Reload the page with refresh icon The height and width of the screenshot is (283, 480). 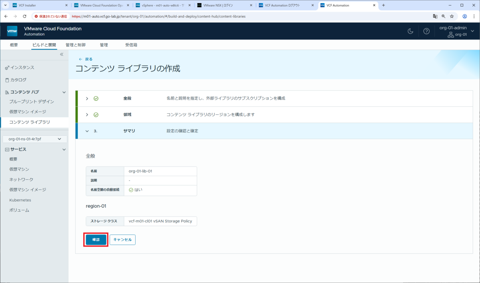[24, 16]
